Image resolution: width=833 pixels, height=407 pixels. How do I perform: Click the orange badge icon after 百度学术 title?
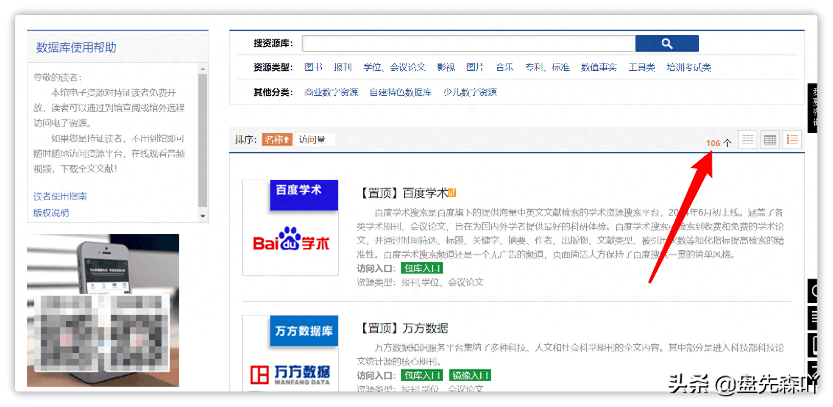pos(452,193)
